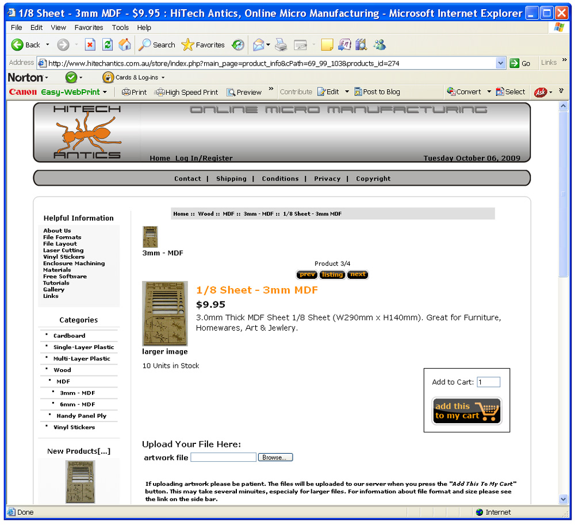The width and height of the screenshot is (575, 525).
Task: Click the HiTech Antics ant logo
Action: pyautogui.click(x=87, y=133)
